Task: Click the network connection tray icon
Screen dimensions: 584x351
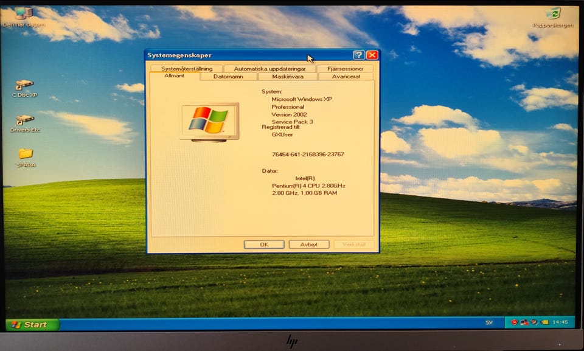Action: tap(524, 322)
